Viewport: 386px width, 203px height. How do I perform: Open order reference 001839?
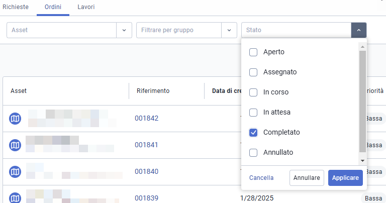pos(146,198)
